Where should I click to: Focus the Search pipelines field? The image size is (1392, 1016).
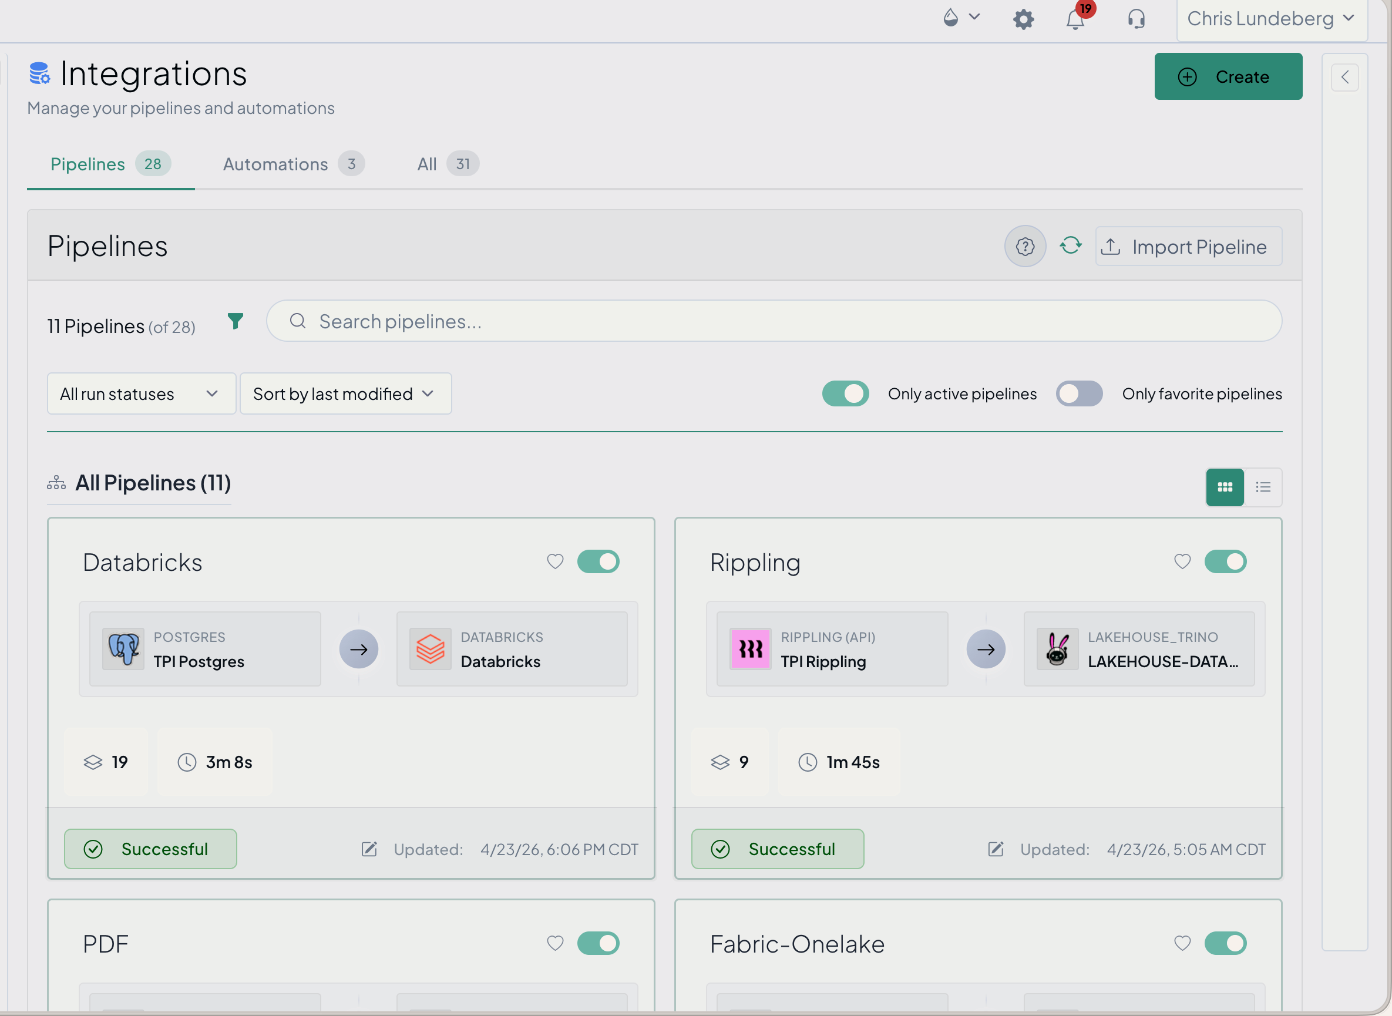coord(774,321)
